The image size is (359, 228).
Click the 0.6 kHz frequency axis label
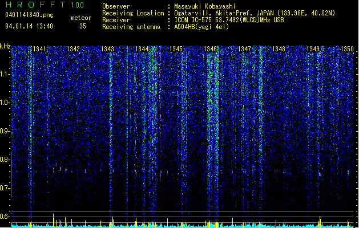[x=5, y=217]
